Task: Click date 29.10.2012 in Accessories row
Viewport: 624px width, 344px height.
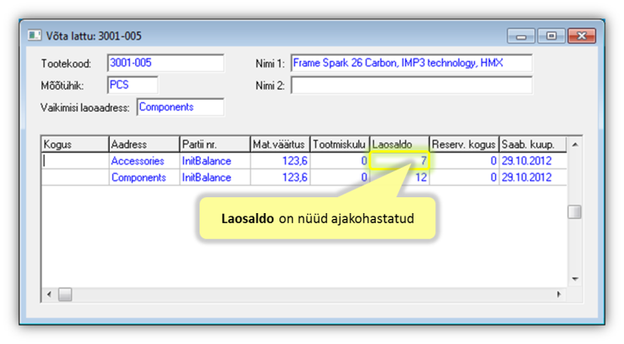Action: (x=533, y=161)
